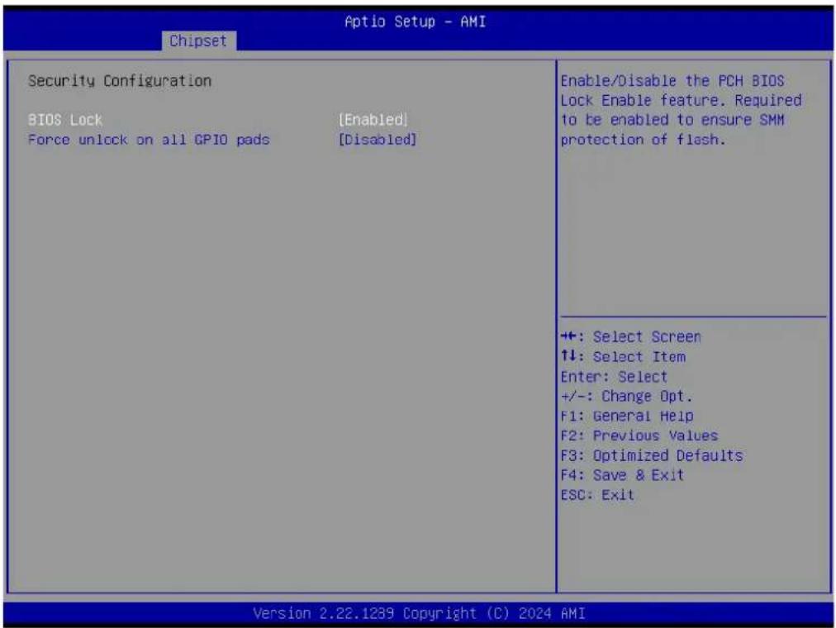Screen dimensions: 836x628
Task: Click the Security Configuration heading
Action: pos(120,81)
